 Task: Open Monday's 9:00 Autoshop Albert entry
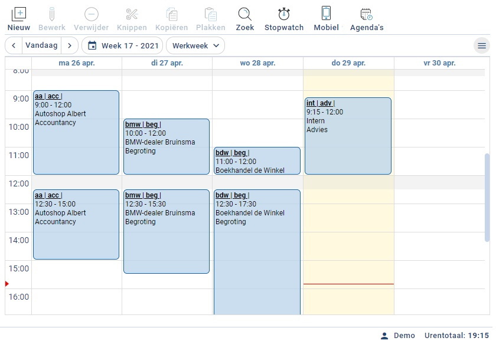point(76,132)
